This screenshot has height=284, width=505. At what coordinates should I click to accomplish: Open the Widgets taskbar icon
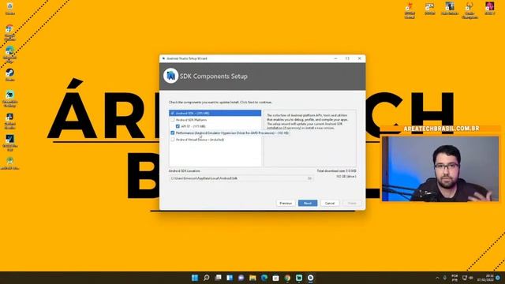point(230,278)
